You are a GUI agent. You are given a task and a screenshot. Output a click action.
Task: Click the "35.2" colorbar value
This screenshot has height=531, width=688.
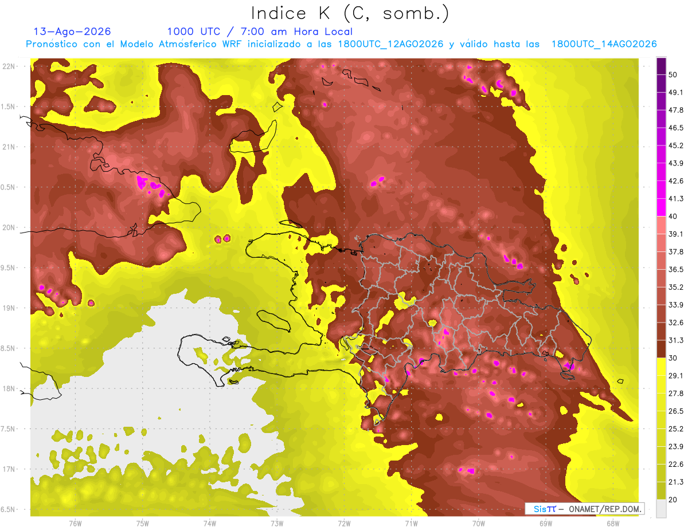676,287
